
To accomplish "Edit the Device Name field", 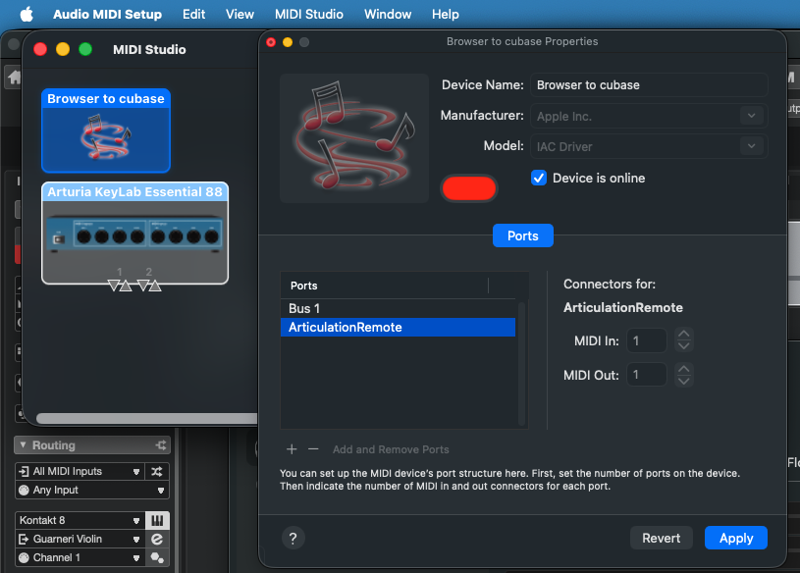I will (649, 85).
